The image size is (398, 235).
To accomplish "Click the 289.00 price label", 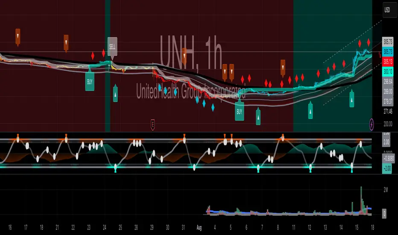I will 388,91.
